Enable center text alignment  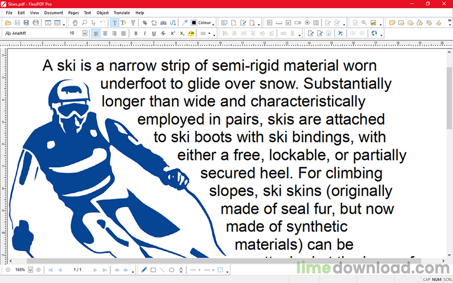[105, 33]
